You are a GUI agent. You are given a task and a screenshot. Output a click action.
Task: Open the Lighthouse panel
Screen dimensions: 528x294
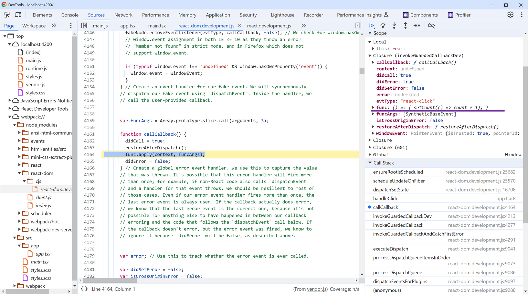[282, 15]
